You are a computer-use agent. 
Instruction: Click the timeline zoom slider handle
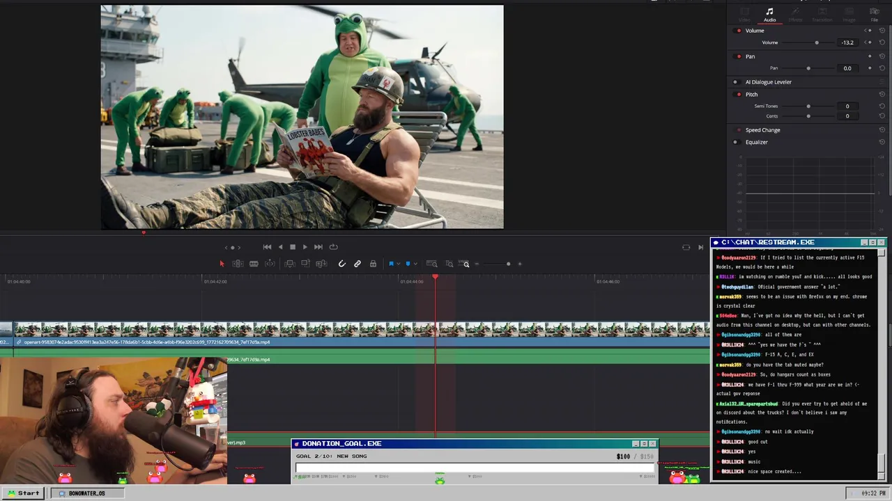click(508, 264)
